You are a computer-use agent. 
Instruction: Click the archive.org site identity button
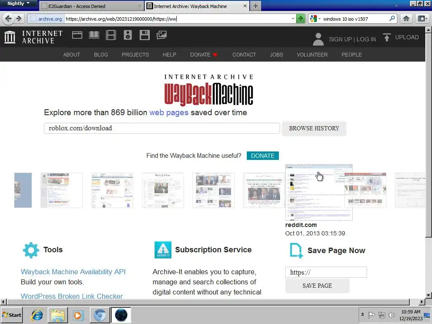click(x=46, y=19)
